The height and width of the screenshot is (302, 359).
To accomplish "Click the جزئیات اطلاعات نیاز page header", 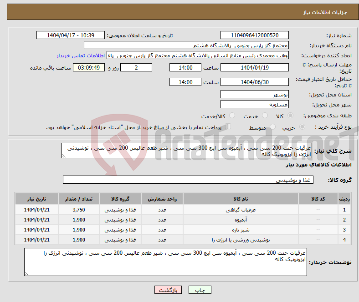I will point(325,12).
